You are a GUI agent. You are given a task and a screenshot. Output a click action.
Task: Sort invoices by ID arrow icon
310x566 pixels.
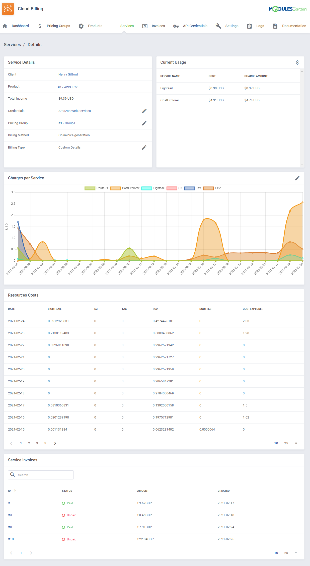coord(15,490)
